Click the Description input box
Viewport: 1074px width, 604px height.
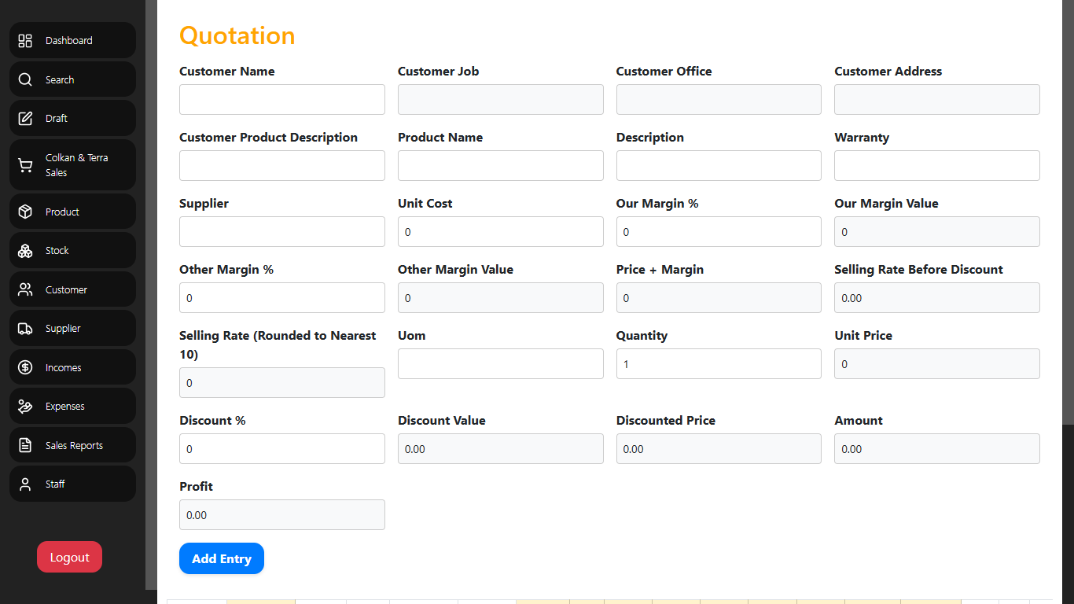[x=719, y=166]
